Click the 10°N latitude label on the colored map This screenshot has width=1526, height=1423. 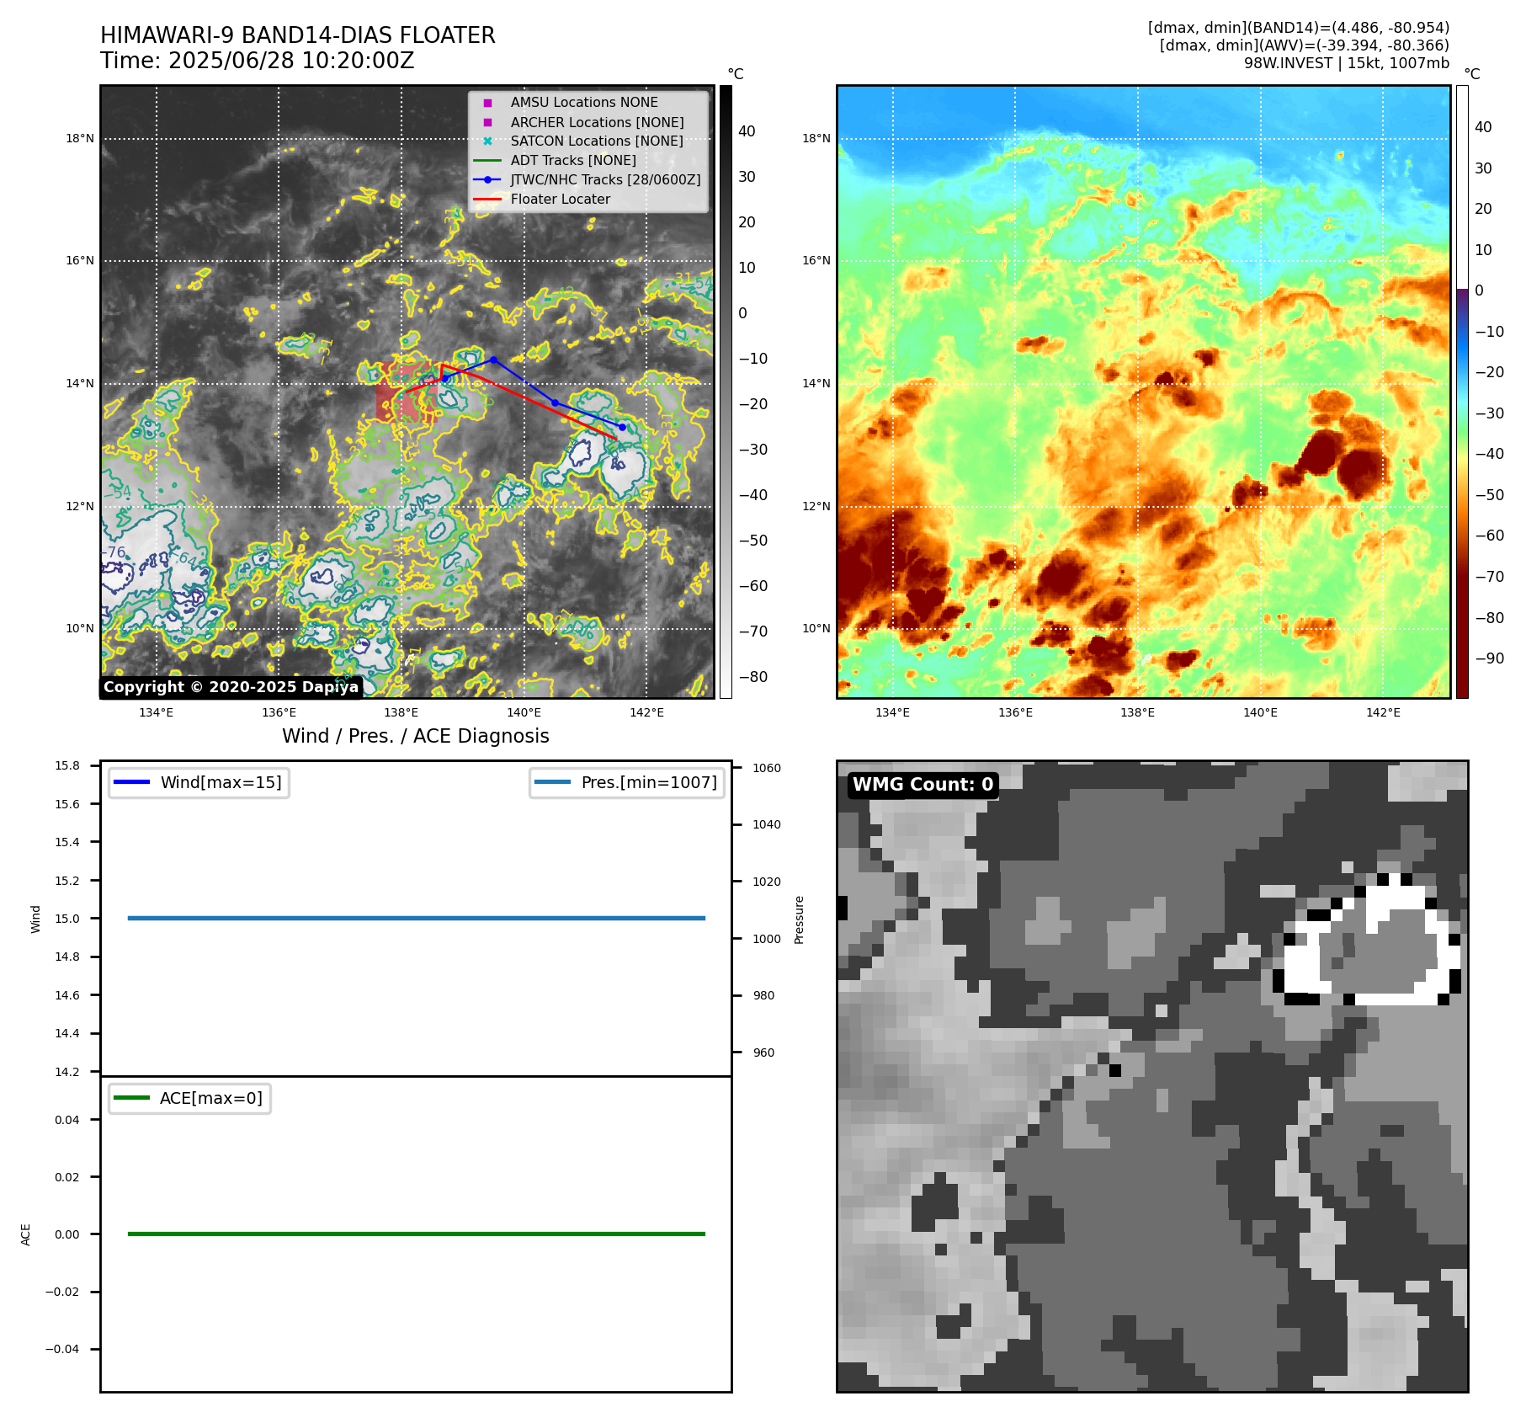[816, 628]
